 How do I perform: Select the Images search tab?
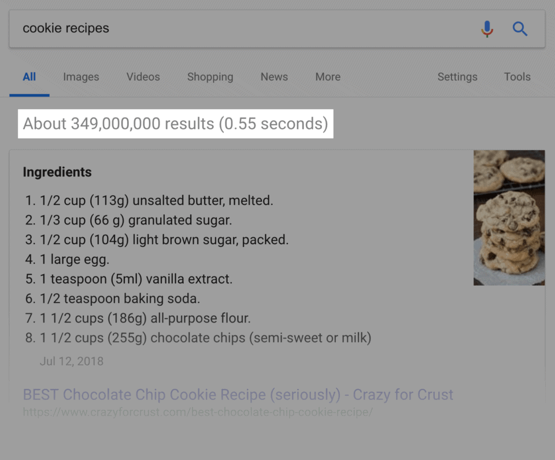point(80,77)
